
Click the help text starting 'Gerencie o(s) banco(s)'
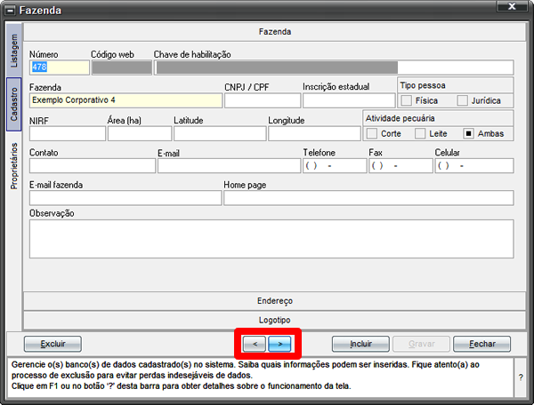point(246,375)
